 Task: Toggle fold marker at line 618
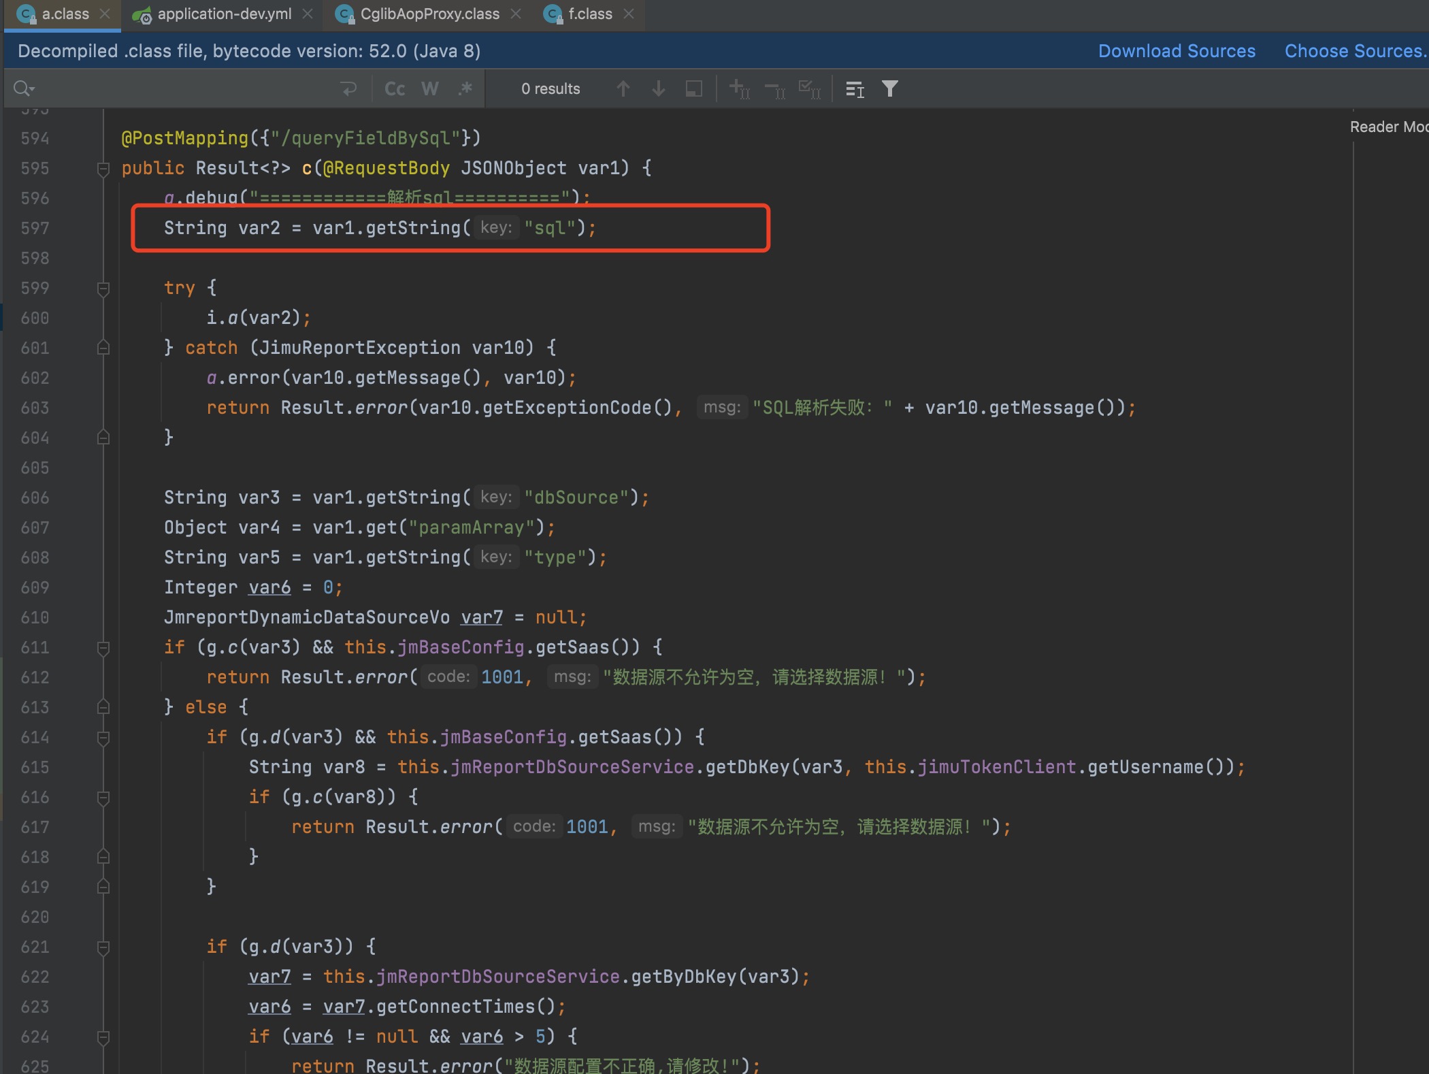103,857
